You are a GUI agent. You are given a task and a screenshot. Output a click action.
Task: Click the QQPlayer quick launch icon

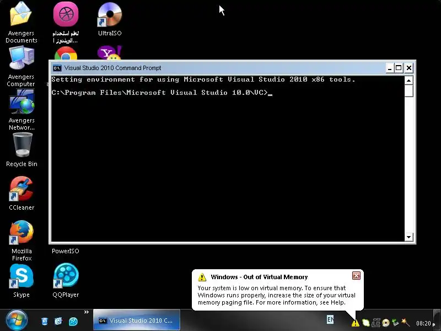(x=73, y=321)
